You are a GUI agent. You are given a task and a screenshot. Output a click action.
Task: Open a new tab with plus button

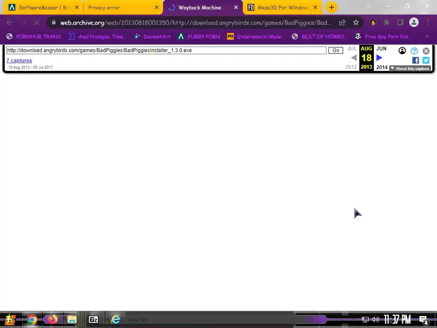click(x=331, y=8)
